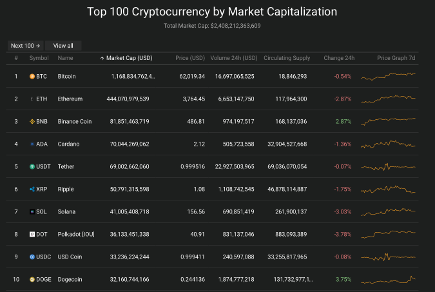Click the USD Coin logo icon

[32, 257]
